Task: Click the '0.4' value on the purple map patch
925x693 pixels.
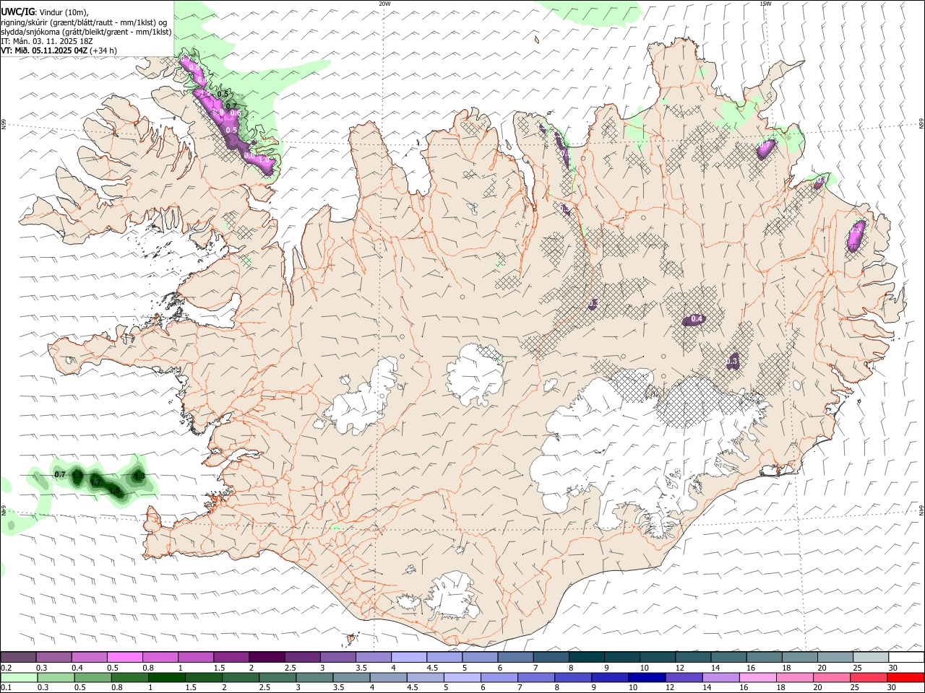Action: (x=697, y=319)
